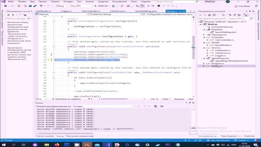
Task: Click Collapse All icon in Solution Explorer
Action: pos(234,15)
